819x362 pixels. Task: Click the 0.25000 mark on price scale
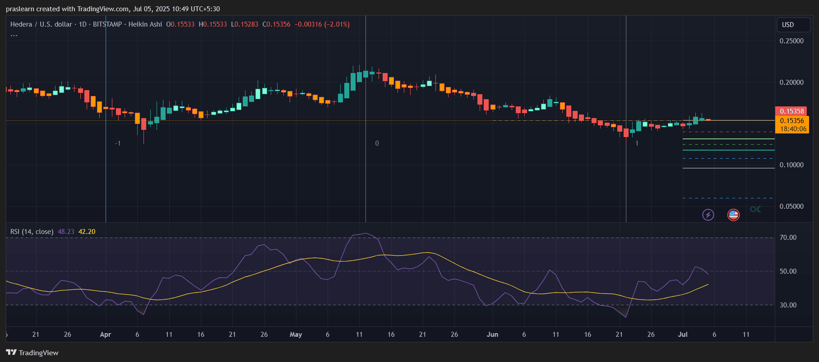coord(791,41)
